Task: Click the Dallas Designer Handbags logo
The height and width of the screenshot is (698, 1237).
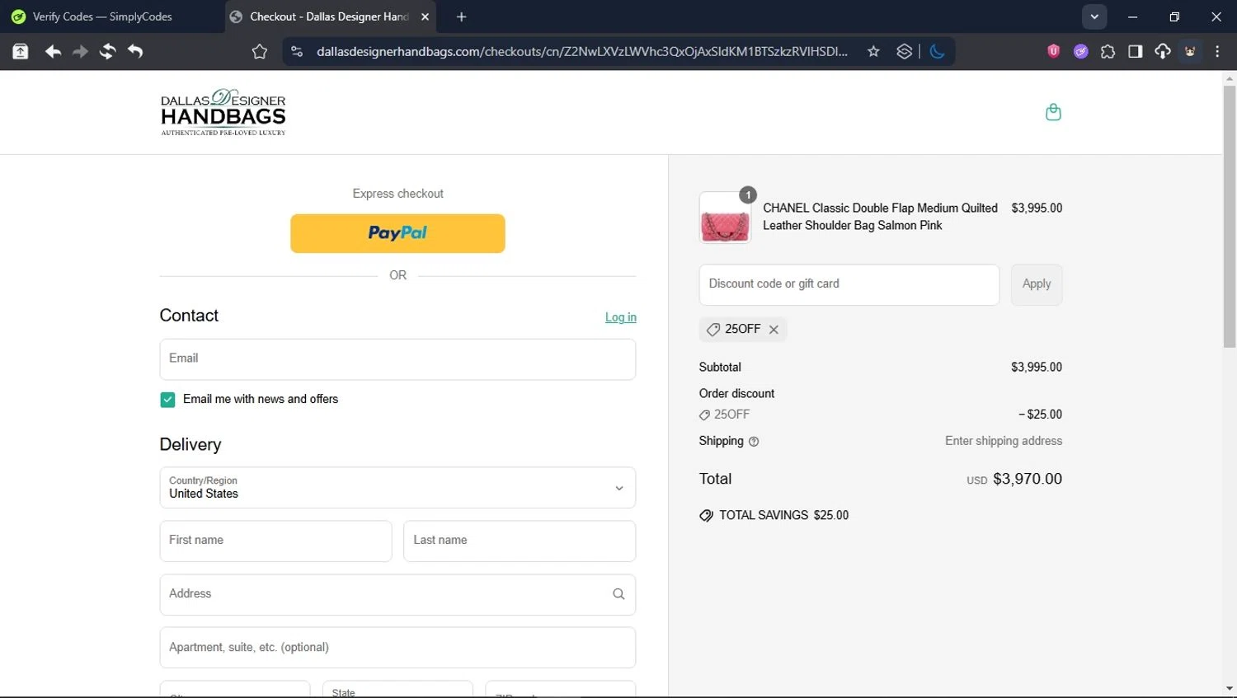Action: click(223, 112)
